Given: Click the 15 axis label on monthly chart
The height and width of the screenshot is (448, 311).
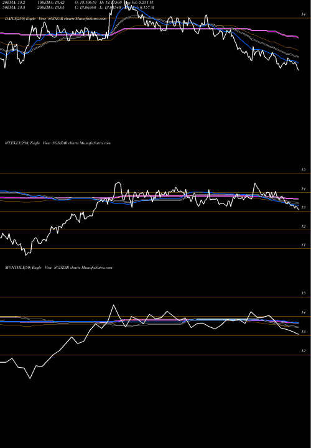Looking at the screenshot, I should (x=304, y=294).
